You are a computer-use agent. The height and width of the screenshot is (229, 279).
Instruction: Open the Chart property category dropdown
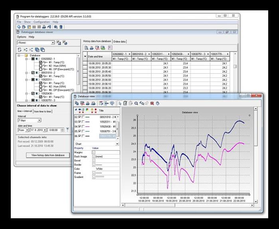117,144
